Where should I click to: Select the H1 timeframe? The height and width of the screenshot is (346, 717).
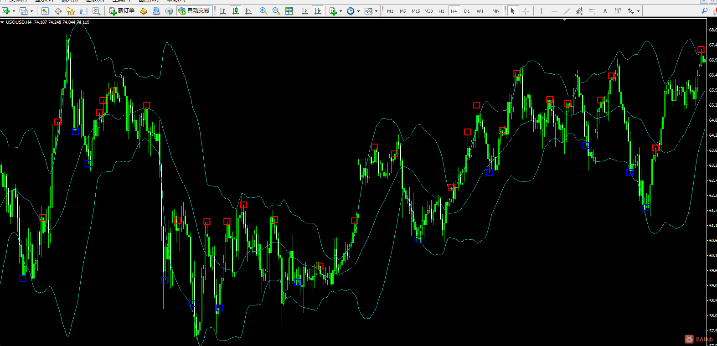pyautogui.click(x=441, y=11)
